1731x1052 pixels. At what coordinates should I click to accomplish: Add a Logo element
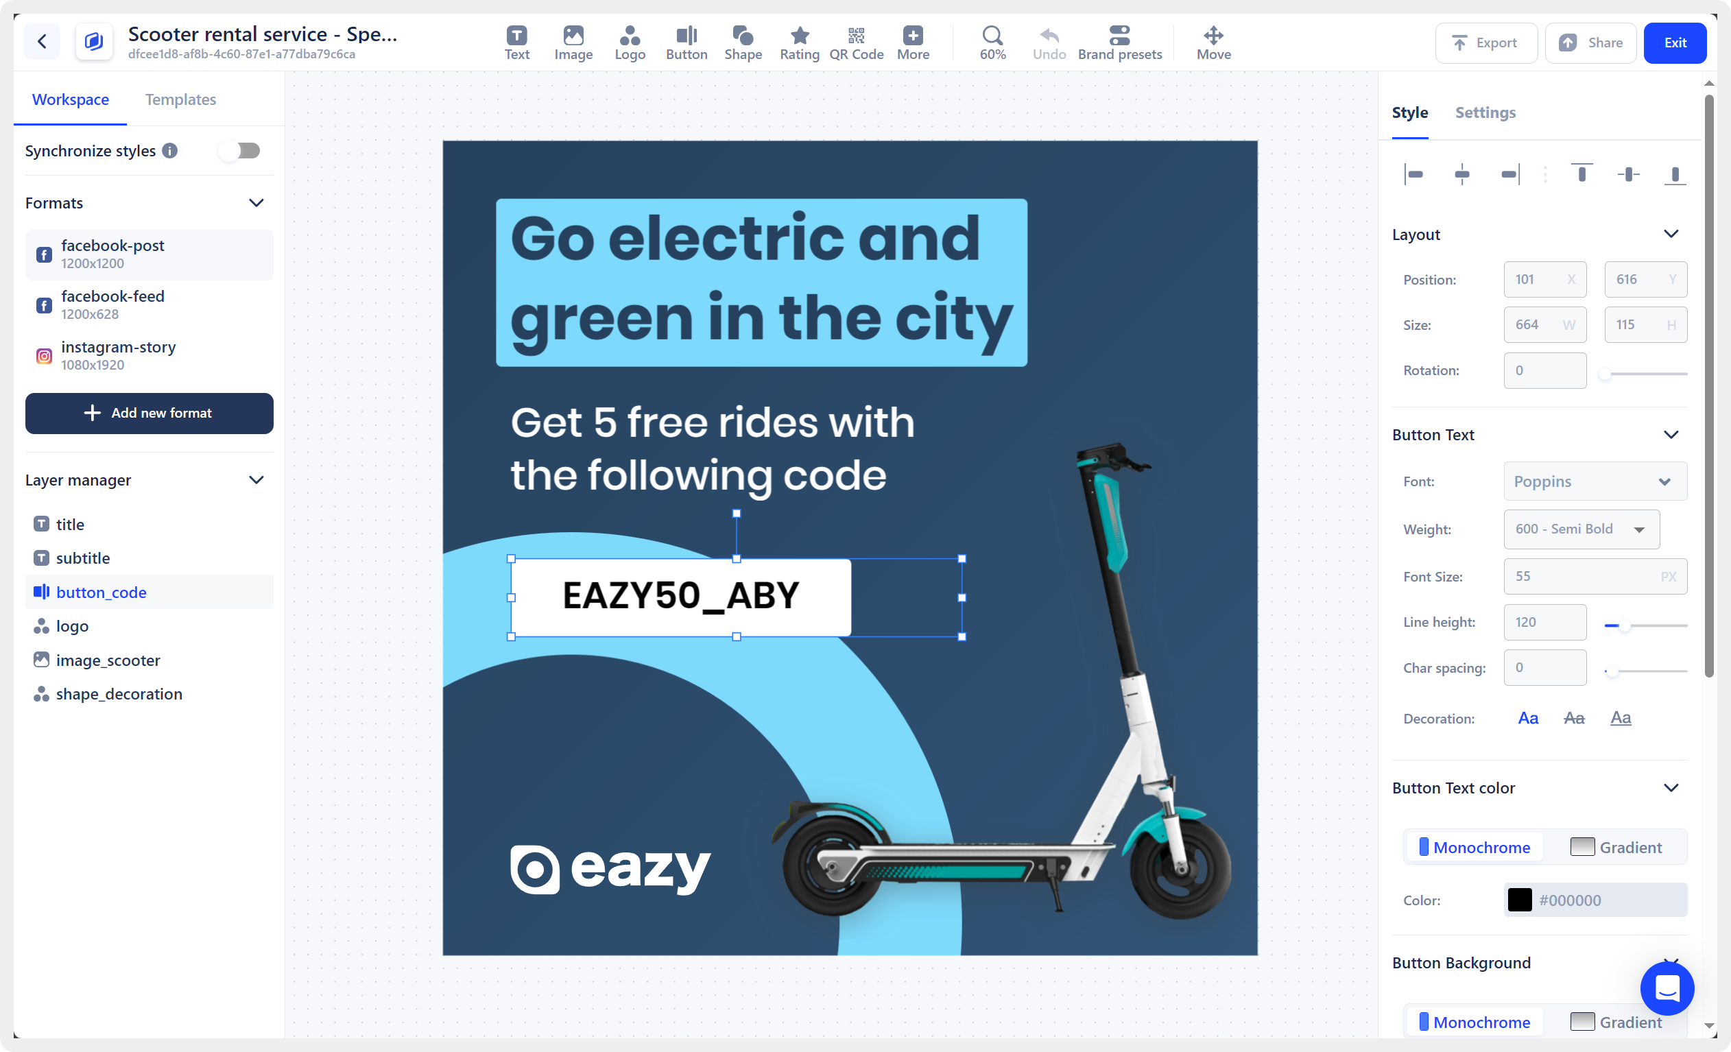tap(630, 43)
